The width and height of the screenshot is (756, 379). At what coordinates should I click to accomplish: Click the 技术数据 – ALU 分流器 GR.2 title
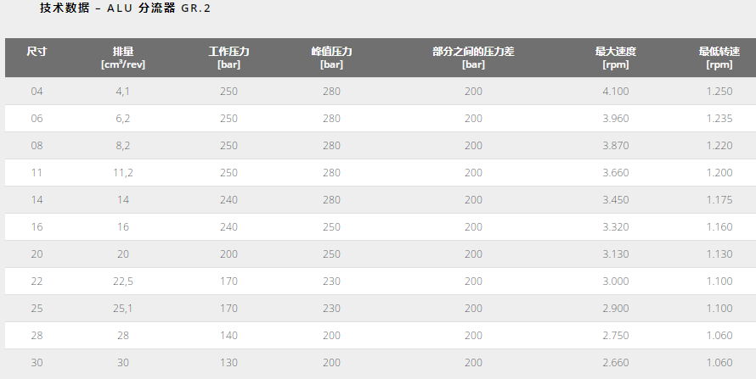click(125, 8)
